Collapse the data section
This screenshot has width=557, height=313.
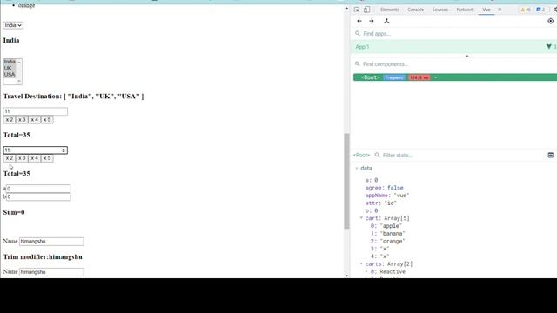[x=357, y=168]
